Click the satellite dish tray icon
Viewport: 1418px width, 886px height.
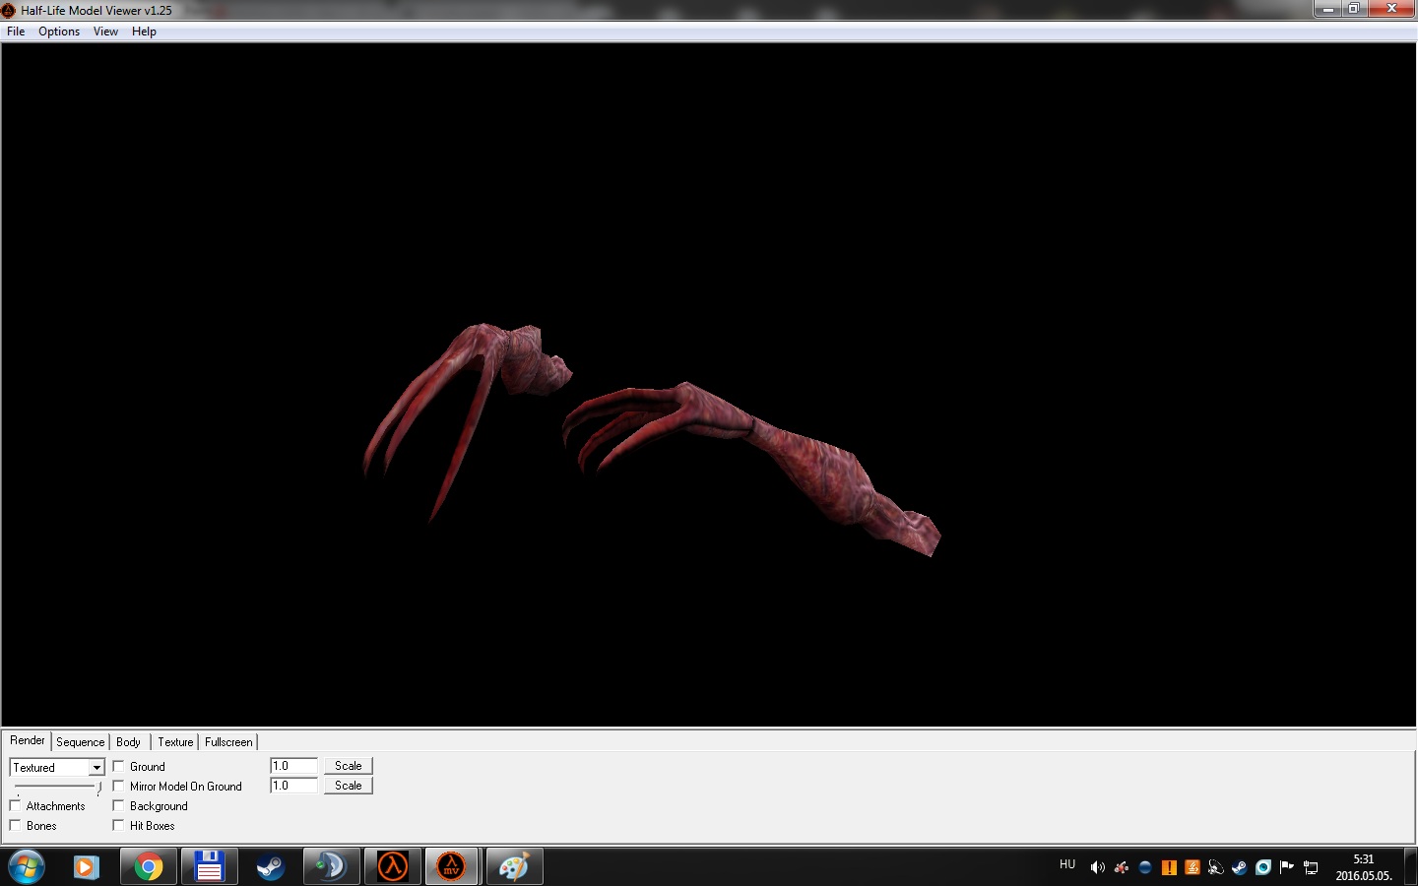click(1216, 867)
